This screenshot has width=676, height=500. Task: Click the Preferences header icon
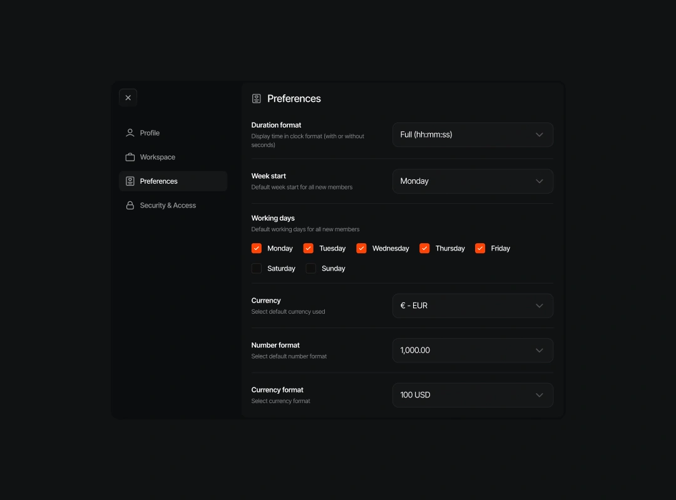pyautogui.click(x=257, y=99)
